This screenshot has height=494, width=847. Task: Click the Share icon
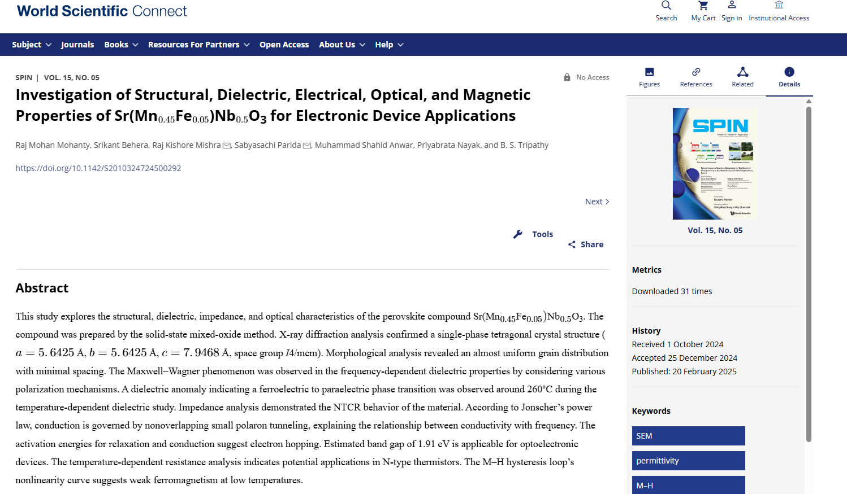[572, 244]
